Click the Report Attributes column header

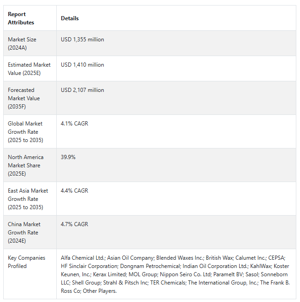[21, 18]
